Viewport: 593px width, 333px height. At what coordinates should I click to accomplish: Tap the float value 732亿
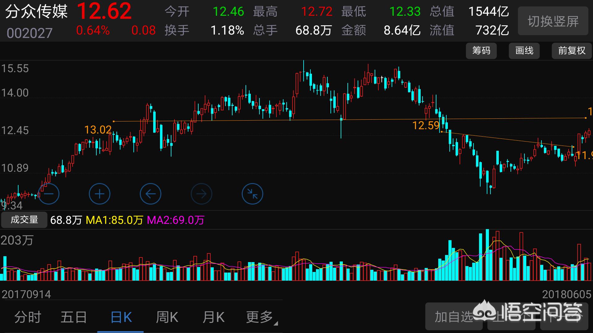point(492,30)
